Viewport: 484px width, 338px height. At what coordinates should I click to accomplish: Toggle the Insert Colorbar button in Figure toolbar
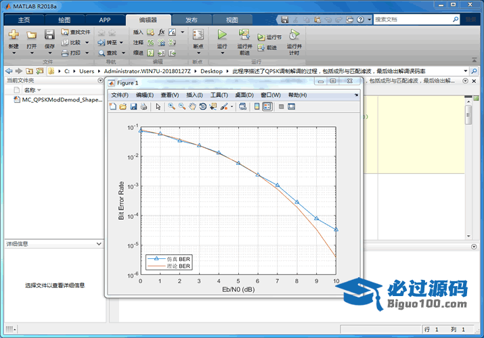point(257,107)
